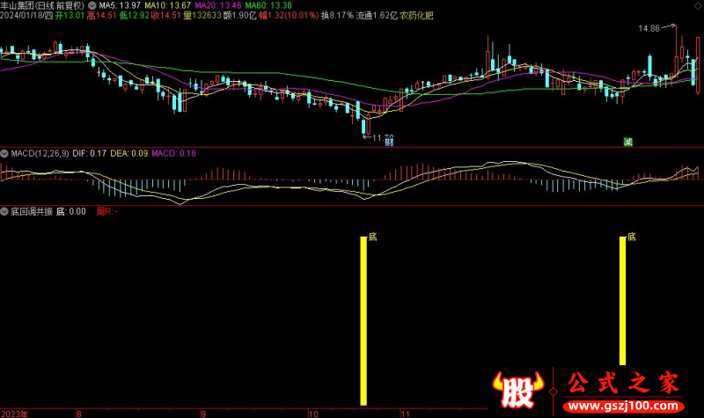Image resolution: width=704 pixels, height=418 pixels.
Task: Click the DIF: 0.17 value
Action: [90, 153]
